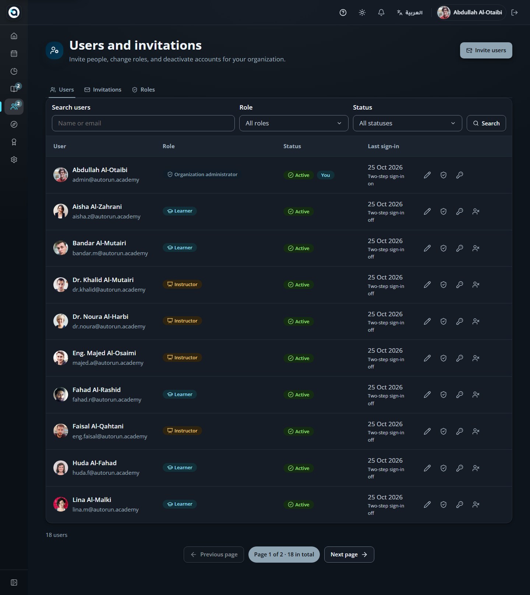This screenshot has width=530, height=595.
Task: Open the calendar icon in sidebar
Action: pyautogui.click(x=14, y=54)
